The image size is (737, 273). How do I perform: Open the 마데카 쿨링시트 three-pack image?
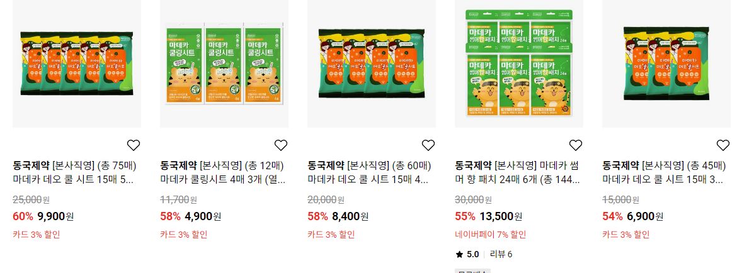(x=224, y=64)
